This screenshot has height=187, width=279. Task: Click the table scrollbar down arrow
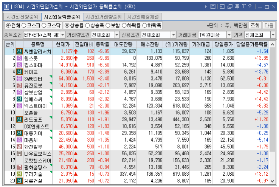point(272,181)
